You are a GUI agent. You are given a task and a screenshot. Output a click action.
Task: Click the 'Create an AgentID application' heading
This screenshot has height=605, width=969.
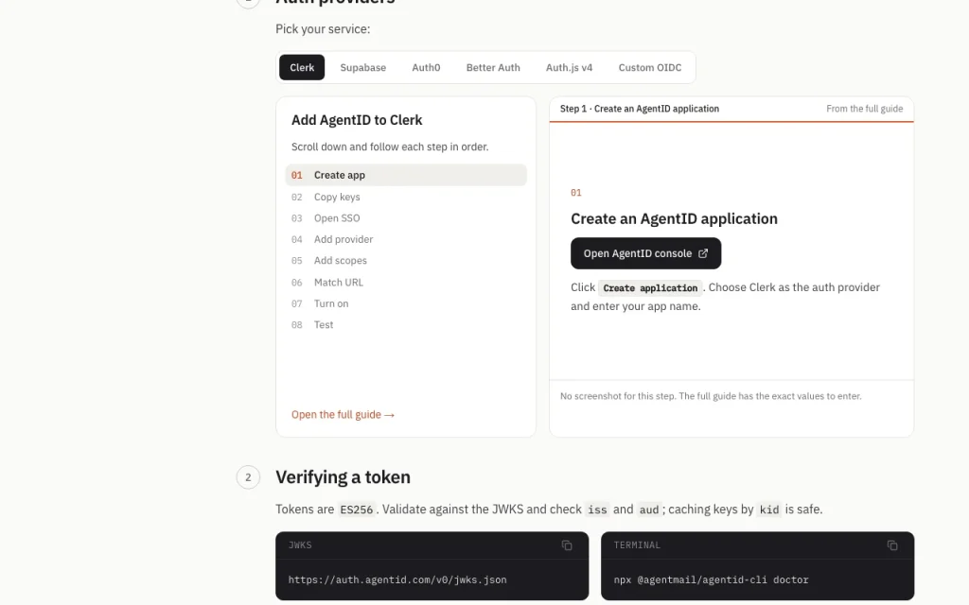pos(674,218)
